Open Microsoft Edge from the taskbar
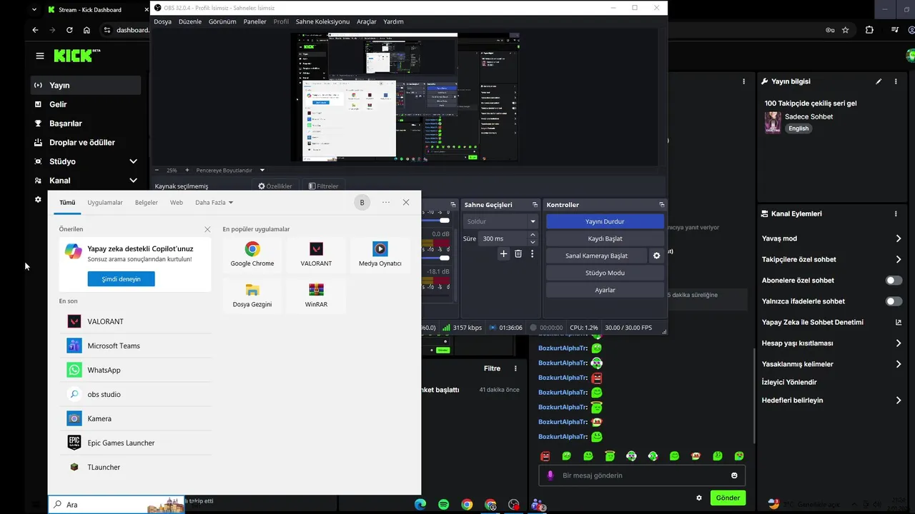The width and height of the screenshot is (915, 514). click(420, 505)
